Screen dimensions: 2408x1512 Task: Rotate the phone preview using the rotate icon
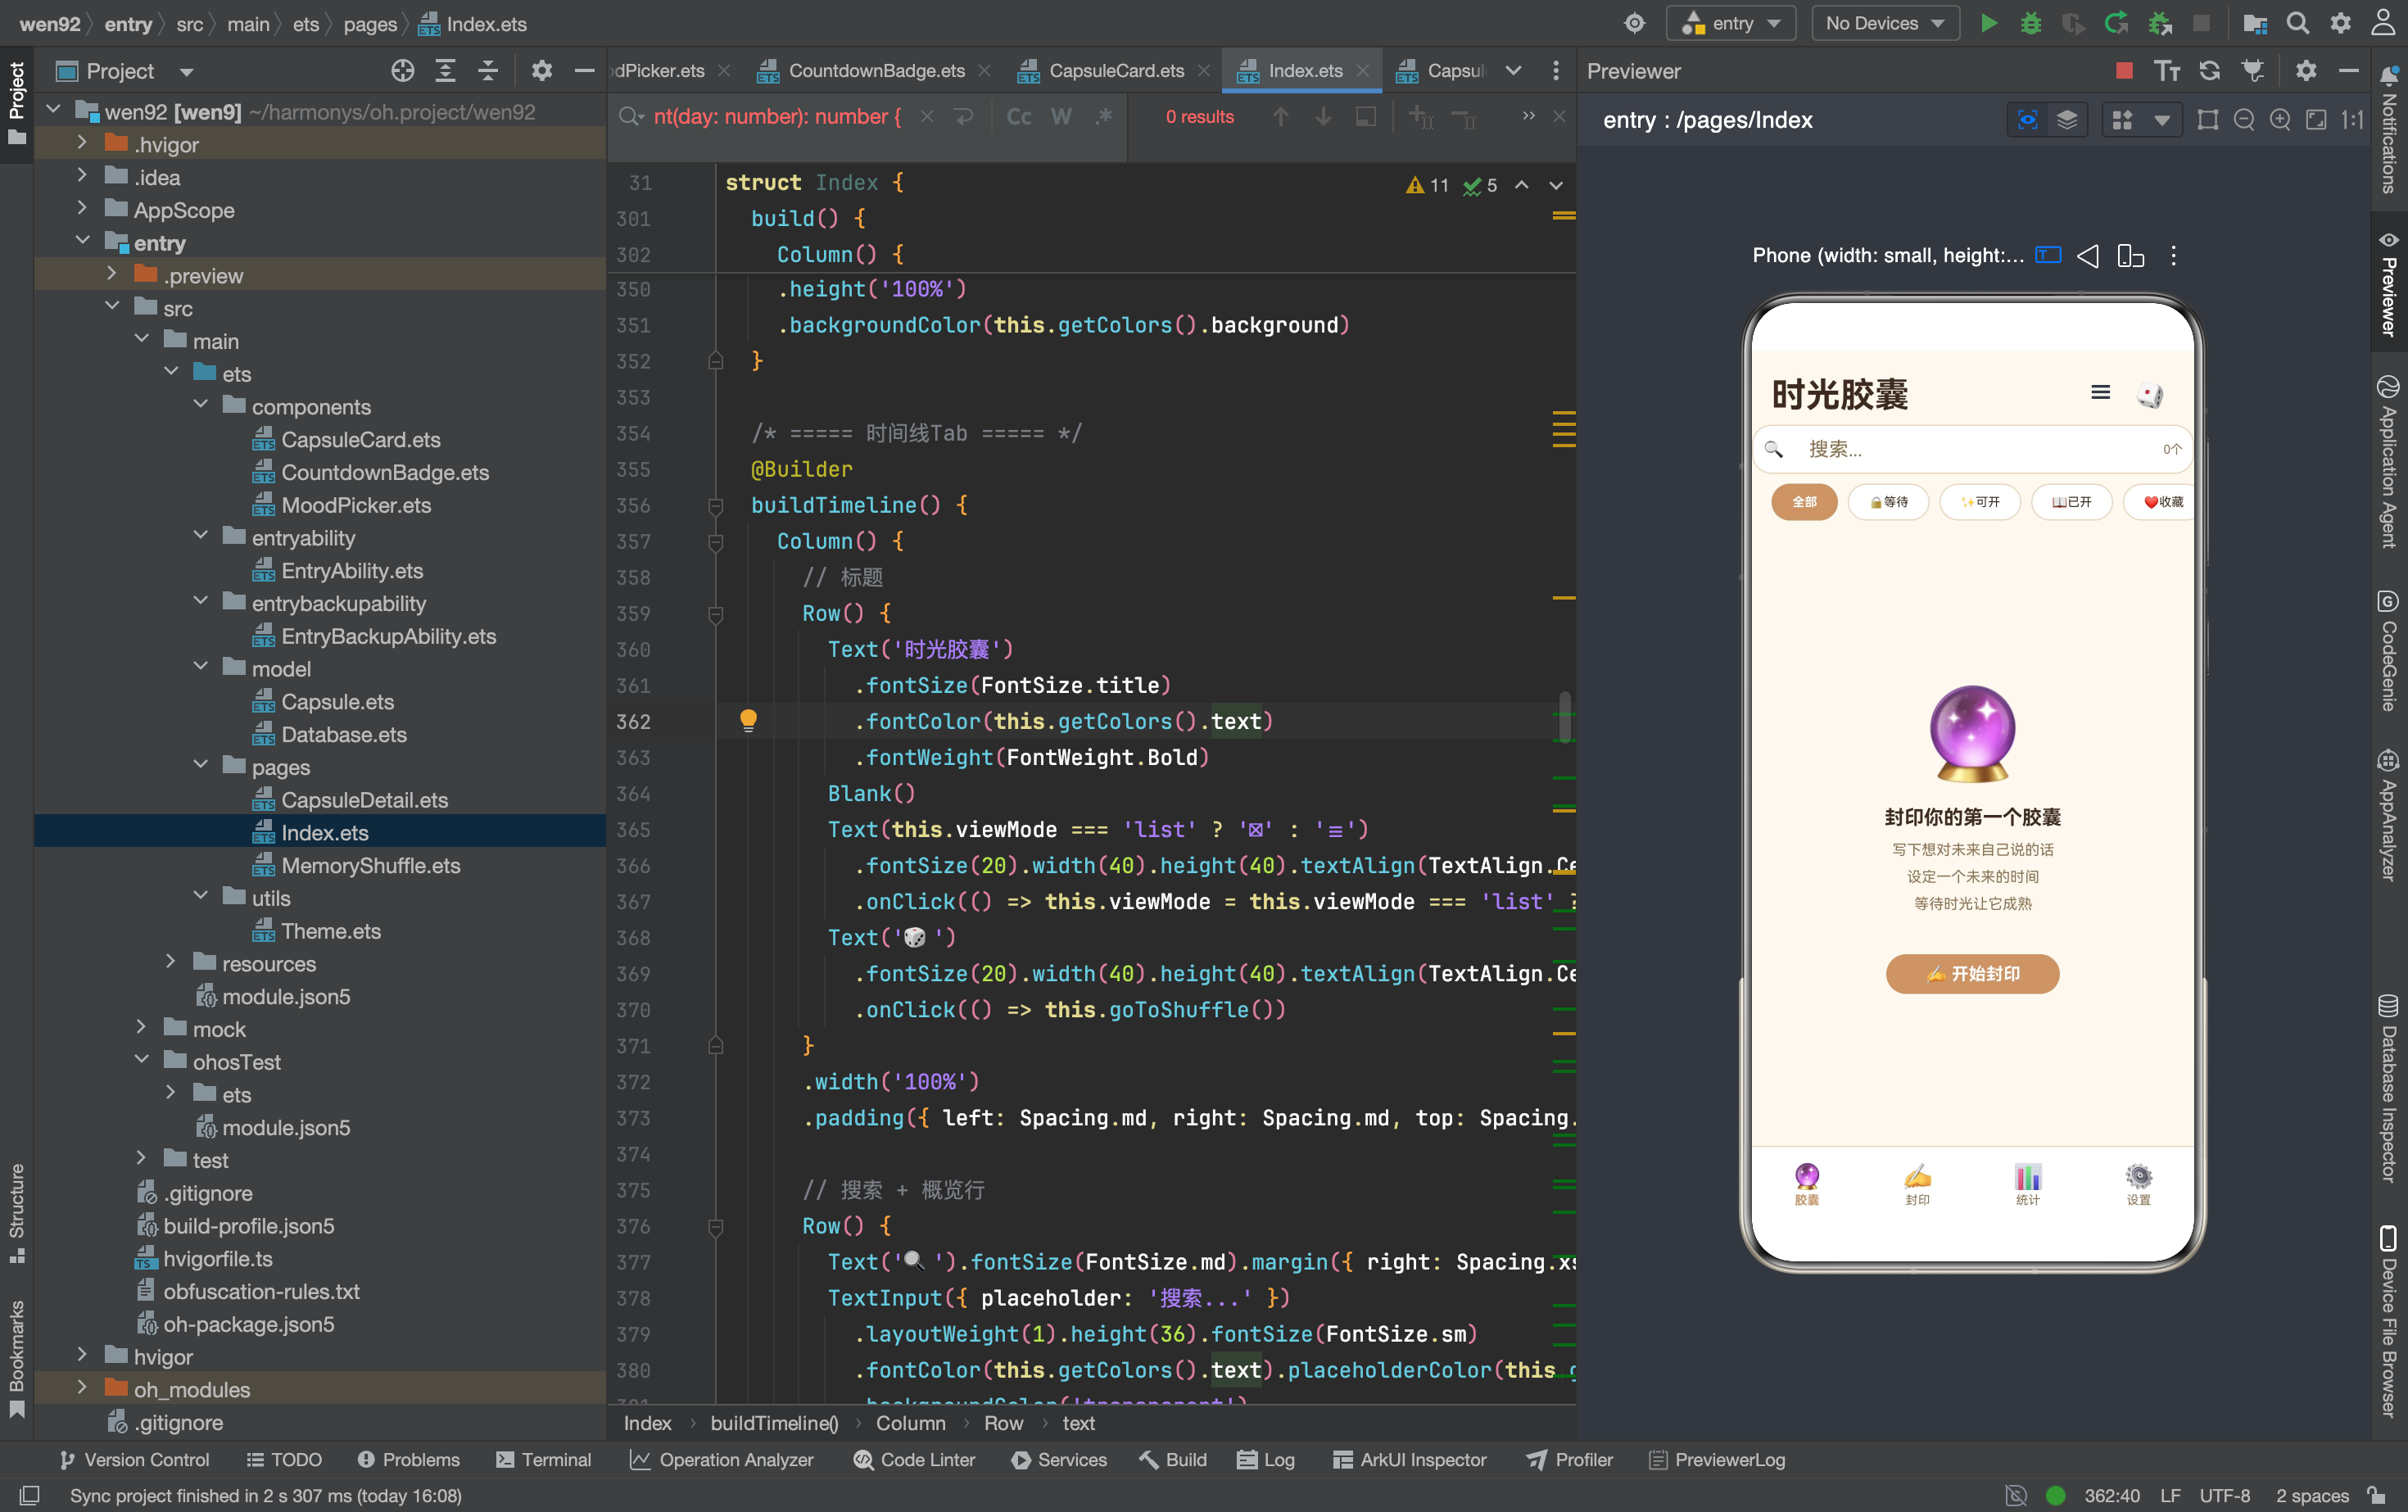click(x=2131, y=256)
